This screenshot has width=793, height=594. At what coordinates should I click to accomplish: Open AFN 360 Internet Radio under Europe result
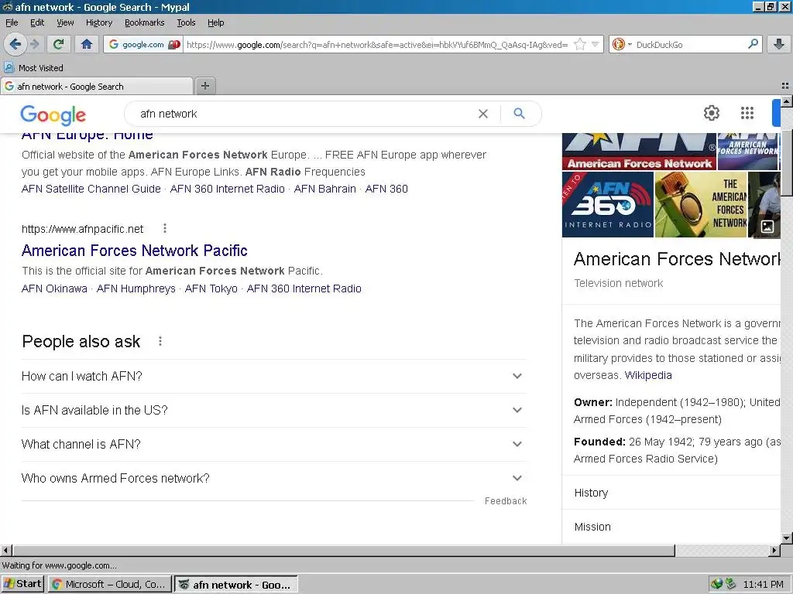[227, 189]
